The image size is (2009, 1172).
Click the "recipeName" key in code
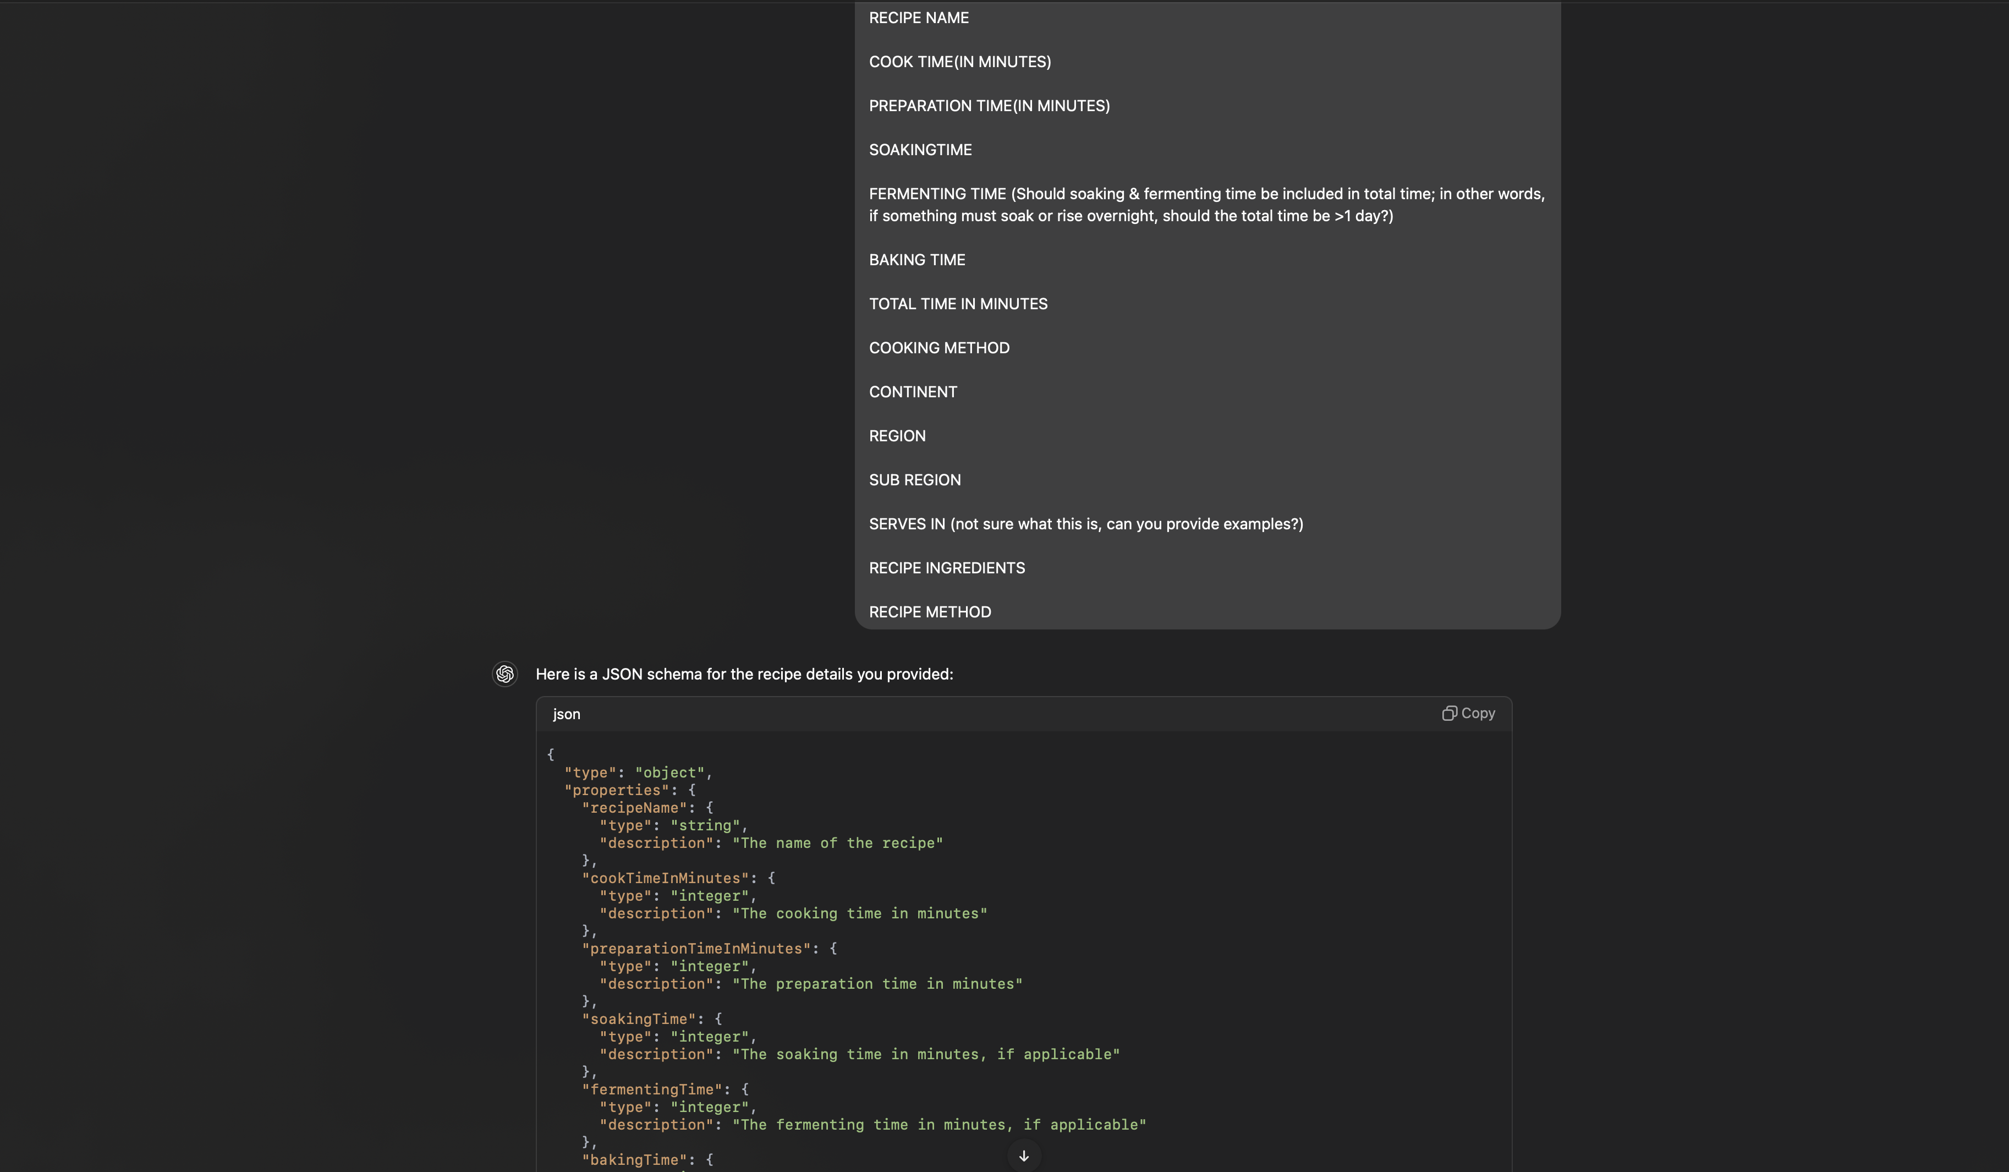coord(634,808)
